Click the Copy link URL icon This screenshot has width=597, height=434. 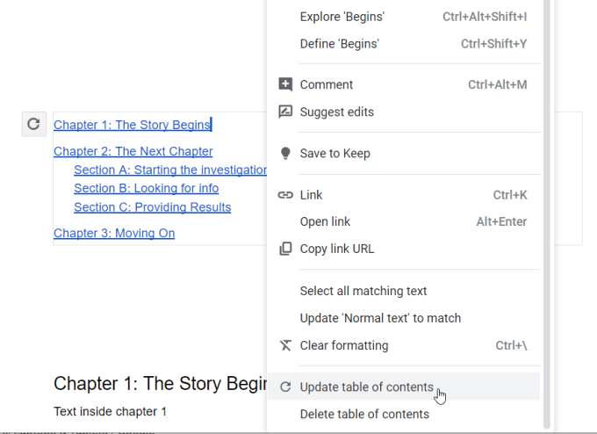pyautogui.click(x=285, y=249)
